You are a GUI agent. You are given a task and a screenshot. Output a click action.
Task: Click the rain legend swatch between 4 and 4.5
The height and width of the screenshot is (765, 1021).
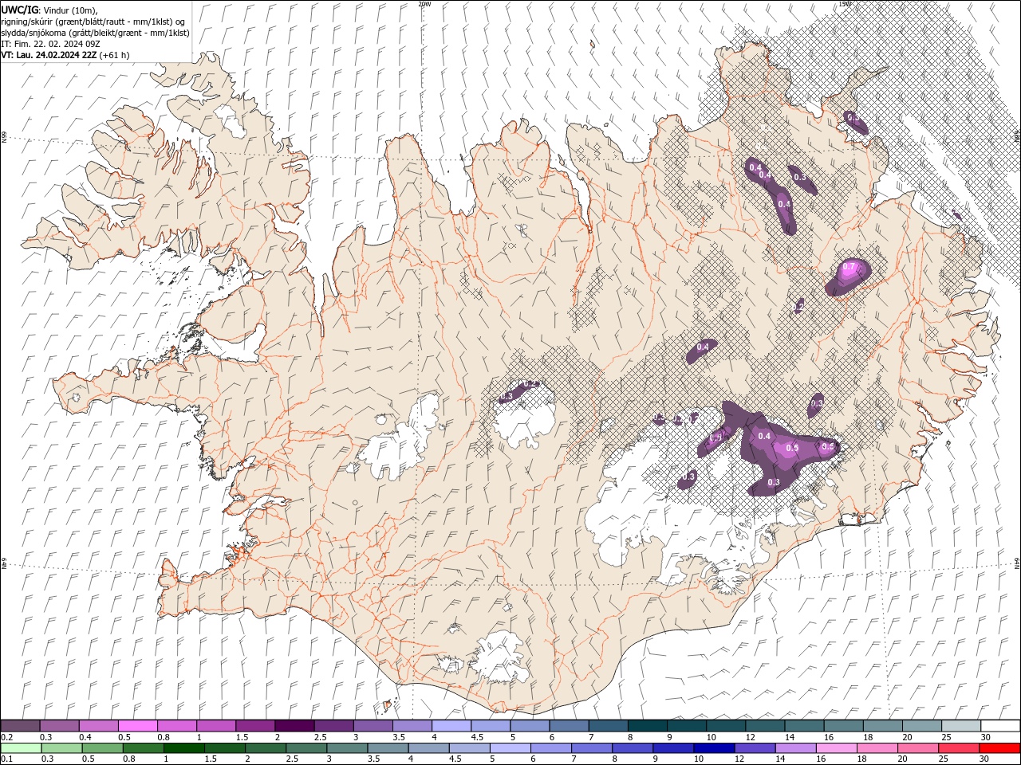[x=428, y=748]
